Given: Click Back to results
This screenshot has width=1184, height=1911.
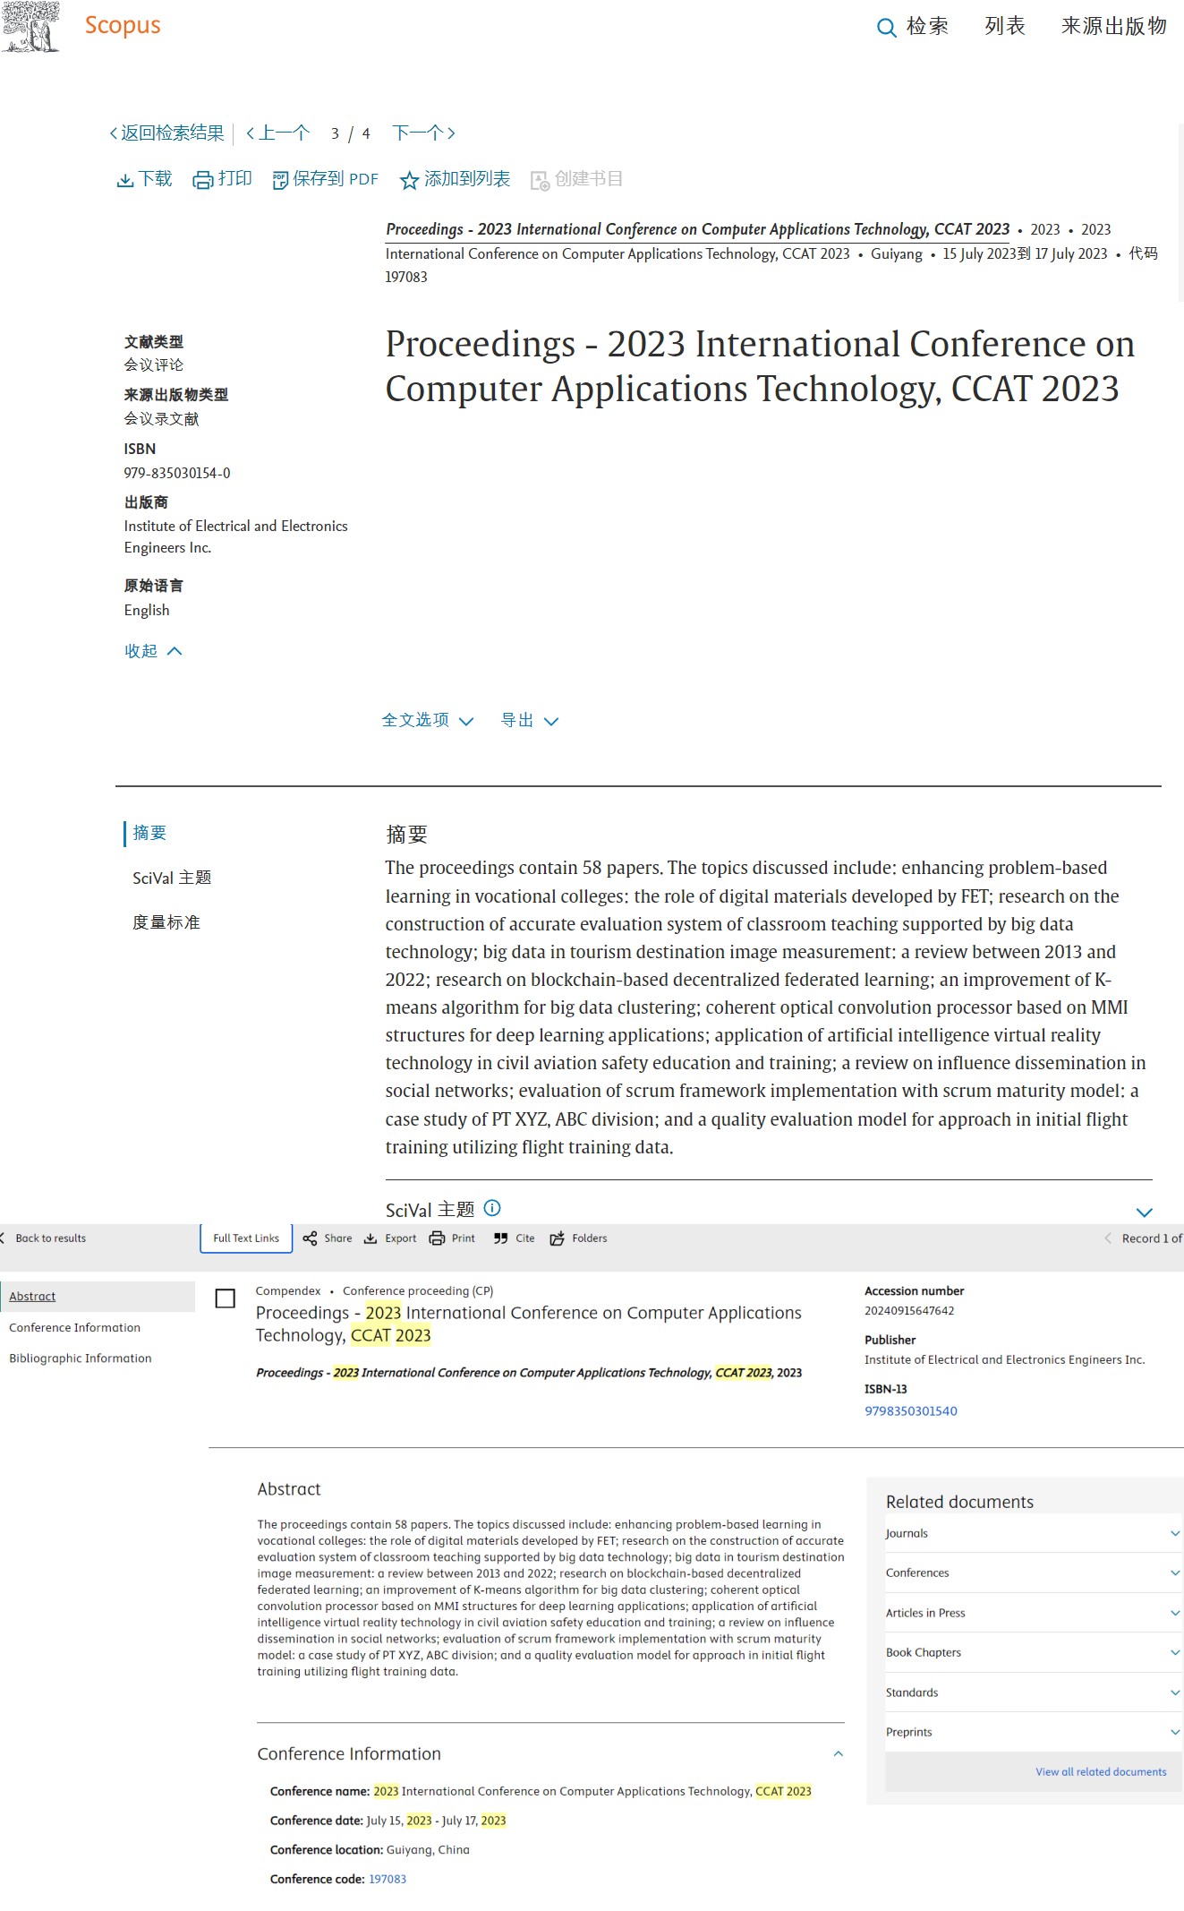Looking at the screenshot, I should 45,1238.
